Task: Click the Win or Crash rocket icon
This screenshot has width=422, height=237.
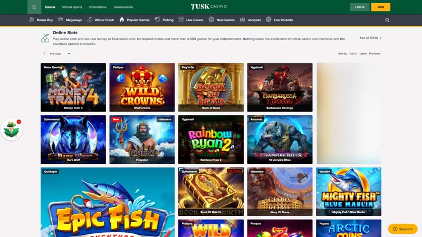Action: point(90,19)
